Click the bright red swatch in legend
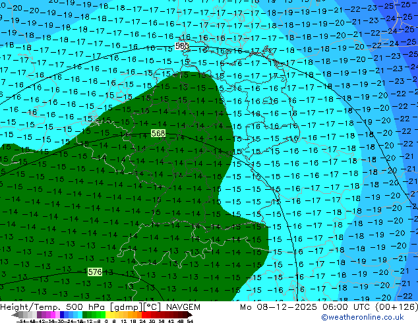 pos(144,314)
